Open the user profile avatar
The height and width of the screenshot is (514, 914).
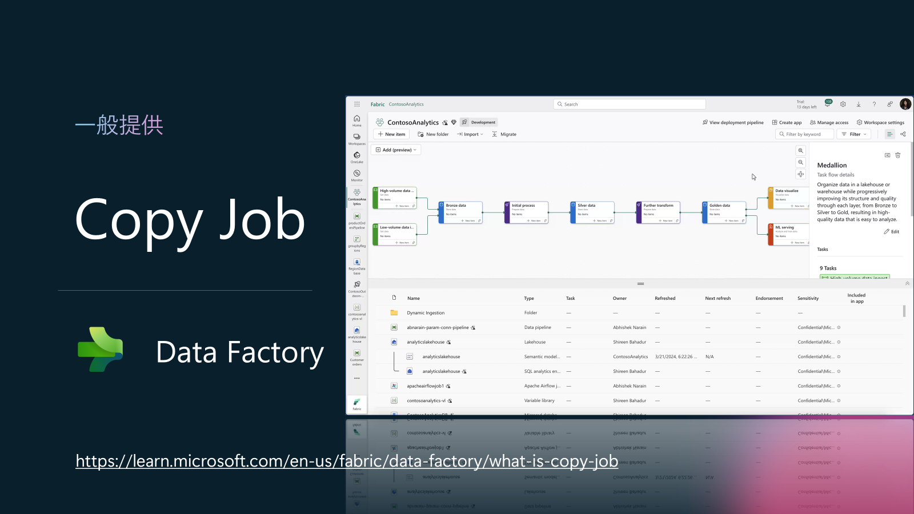coord(905,104)
